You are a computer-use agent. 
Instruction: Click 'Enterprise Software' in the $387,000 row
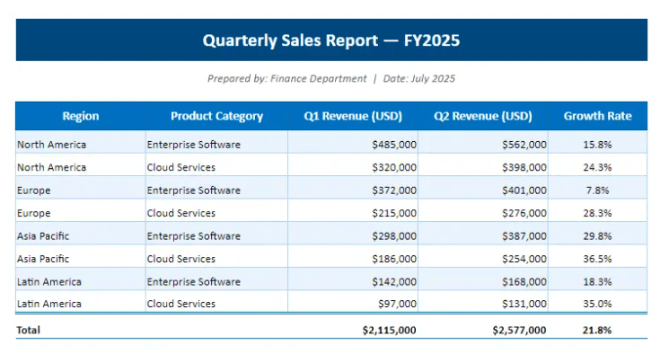tap(194, 236)
